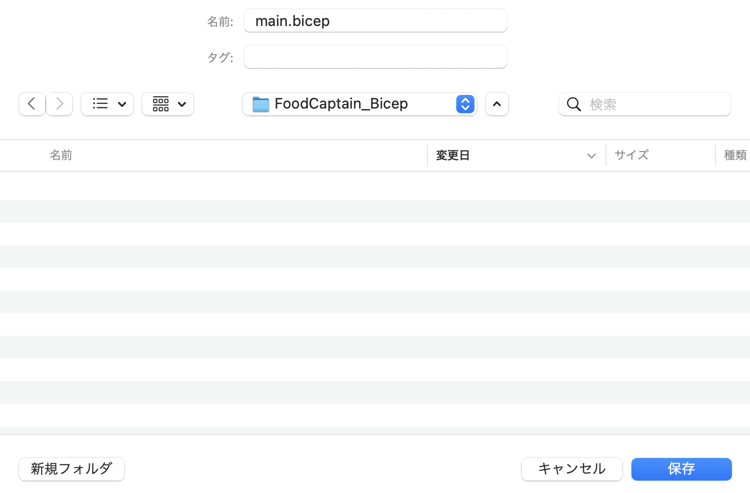Collapse the dialog with the up chevron button
The width and height of the screenshot is (750, 493).
[x=496, y=103]
